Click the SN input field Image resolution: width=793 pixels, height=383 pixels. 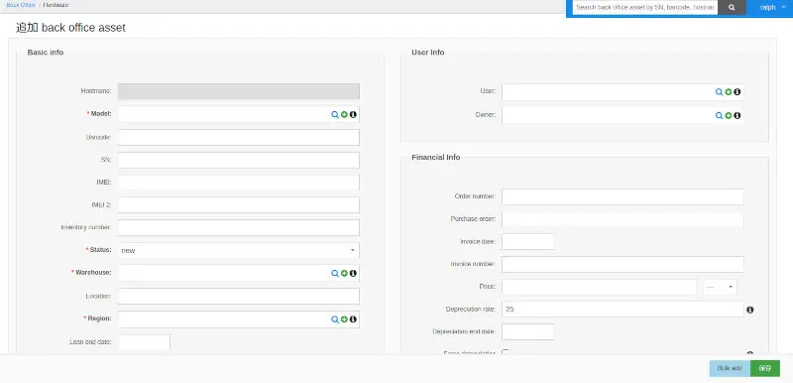click(239, 160)
